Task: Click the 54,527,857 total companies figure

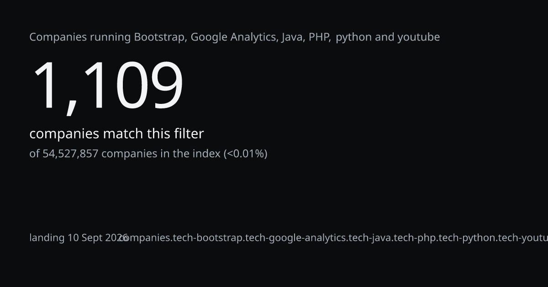Action: pyautogui.click(x=70, y=154)
